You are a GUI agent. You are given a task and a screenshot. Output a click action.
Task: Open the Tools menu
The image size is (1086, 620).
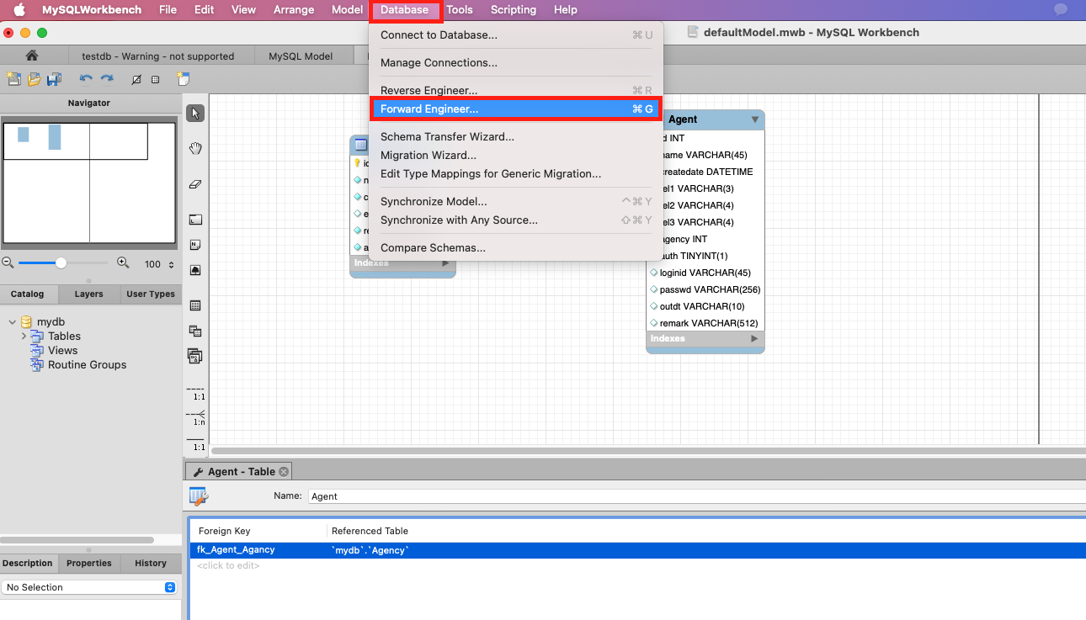(x=460, y=10)
